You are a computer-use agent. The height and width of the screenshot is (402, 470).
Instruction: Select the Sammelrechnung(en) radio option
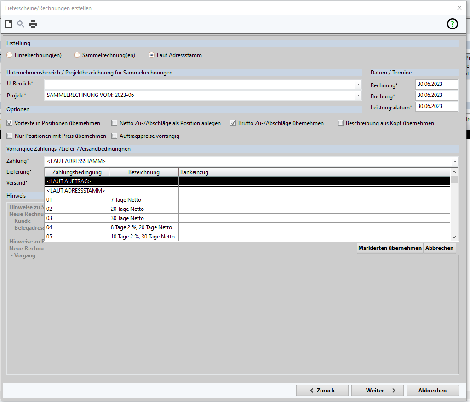tap(77, 55)
